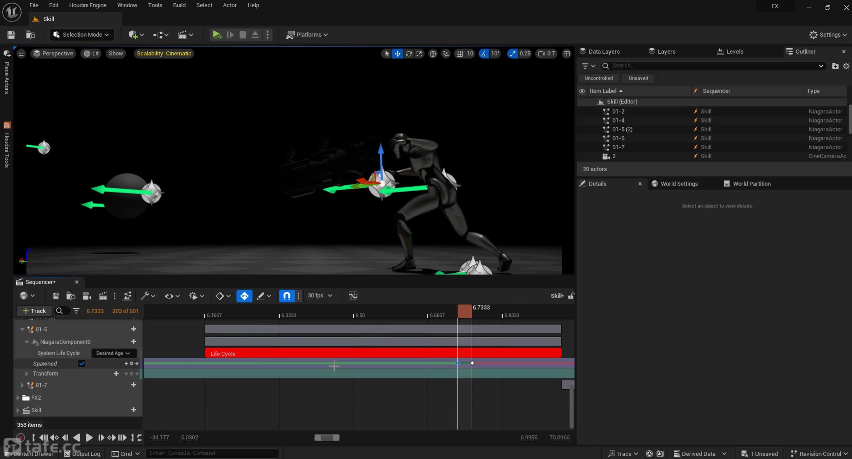This screenshot has width=852, height=459.
Task: Save the current level with the disk icon
Action: point(11,35)
